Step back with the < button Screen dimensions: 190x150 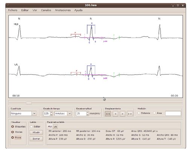[x=116, y=114]
